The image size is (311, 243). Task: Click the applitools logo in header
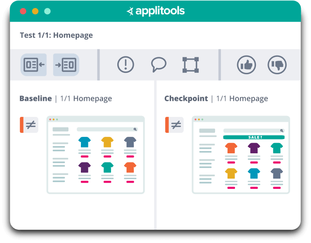point(155,11)
